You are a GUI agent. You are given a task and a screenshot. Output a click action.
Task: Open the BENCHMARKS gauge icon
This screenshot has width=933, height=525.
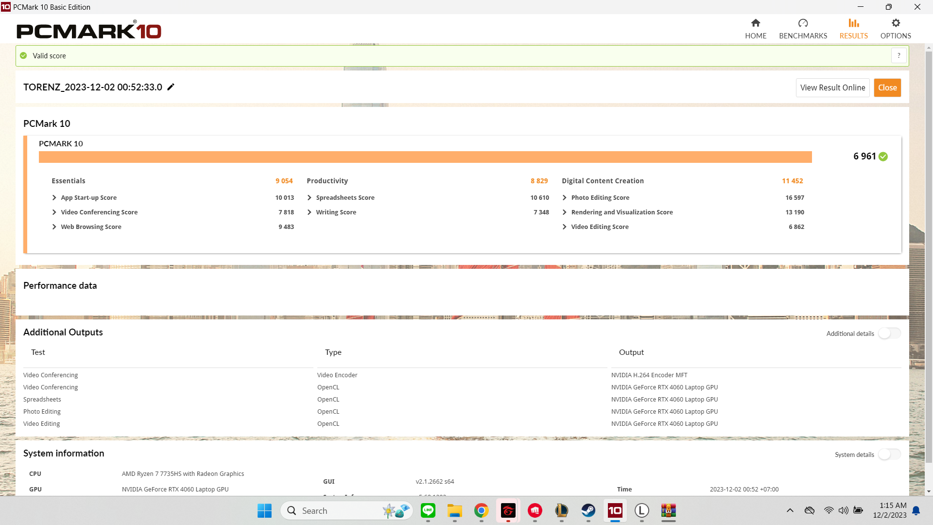(803, 23)
